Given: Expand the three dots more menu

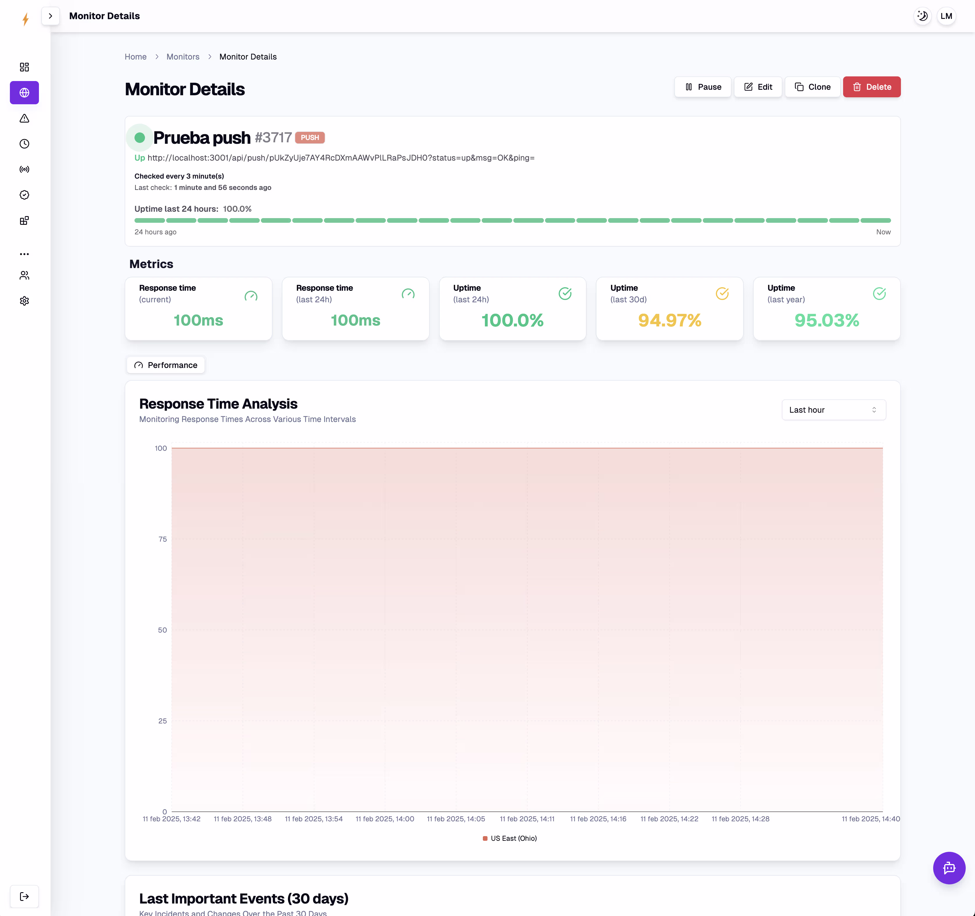Looking at the screenshot, I should click(x=24, y=254).
